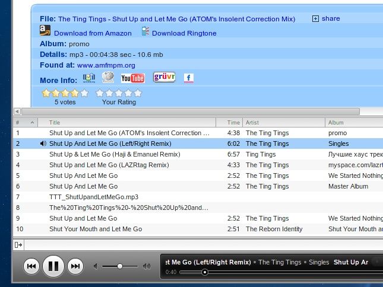
Task: Click the horizontal scrollbar thumb
Action: pyautogui.click(x=191, y=111)
